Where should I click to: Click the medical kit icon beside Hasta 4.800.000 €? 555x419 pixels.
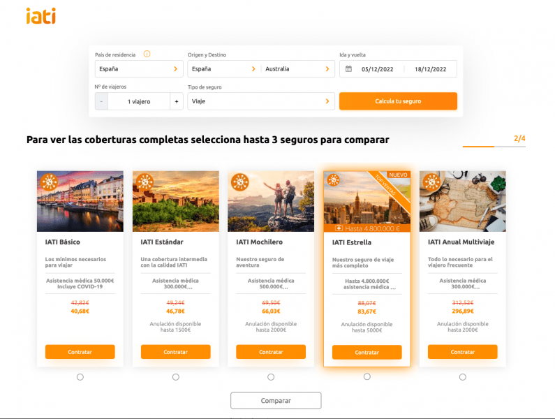(339, 228)
